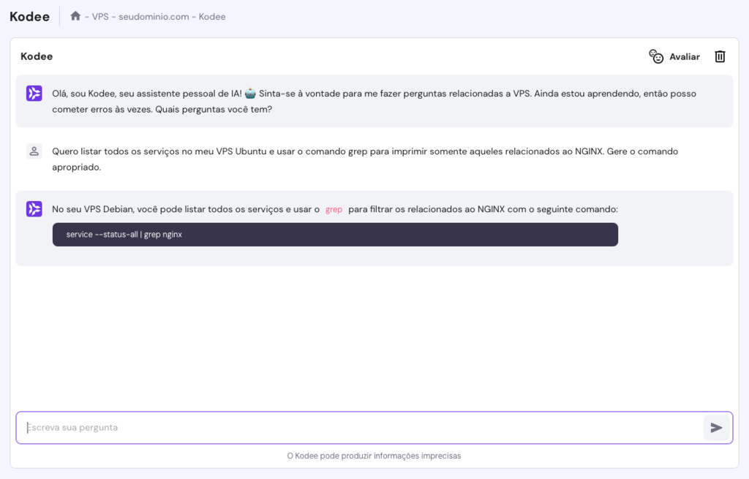
Task: Click the Kodee avatar beside the grep answer
Action: 34,209
